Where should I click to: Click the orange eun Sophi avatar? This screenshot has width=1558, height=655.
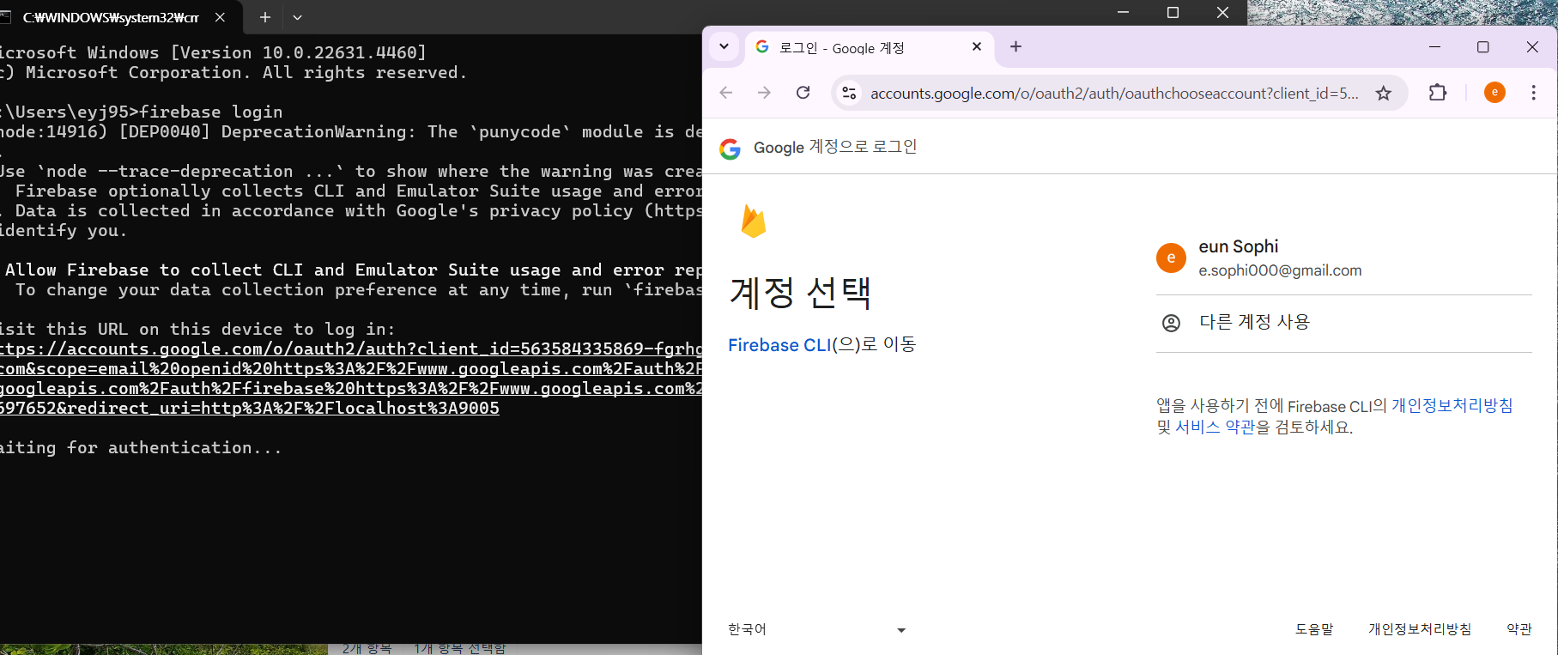(1171, 258)
